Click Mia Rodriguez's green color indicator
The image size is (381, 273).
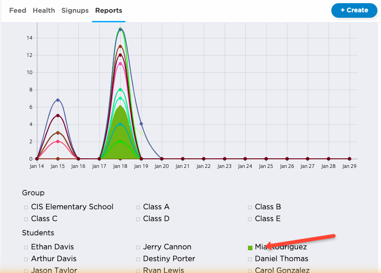pyautogui.click(x=250, y=247)
